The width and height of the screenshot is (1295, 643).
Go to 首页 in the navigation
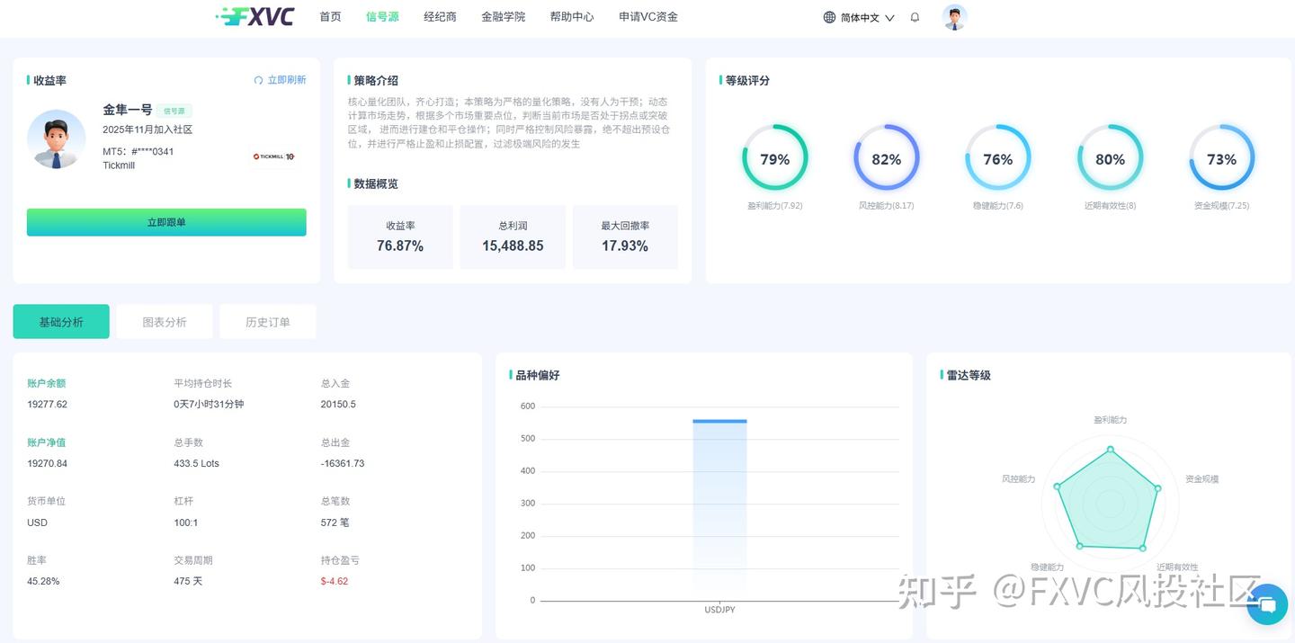pos(330,16)
